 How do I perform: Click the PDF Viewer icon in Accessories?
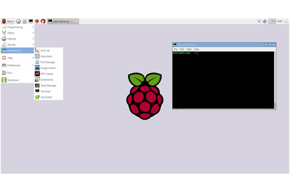coord(37,74)
